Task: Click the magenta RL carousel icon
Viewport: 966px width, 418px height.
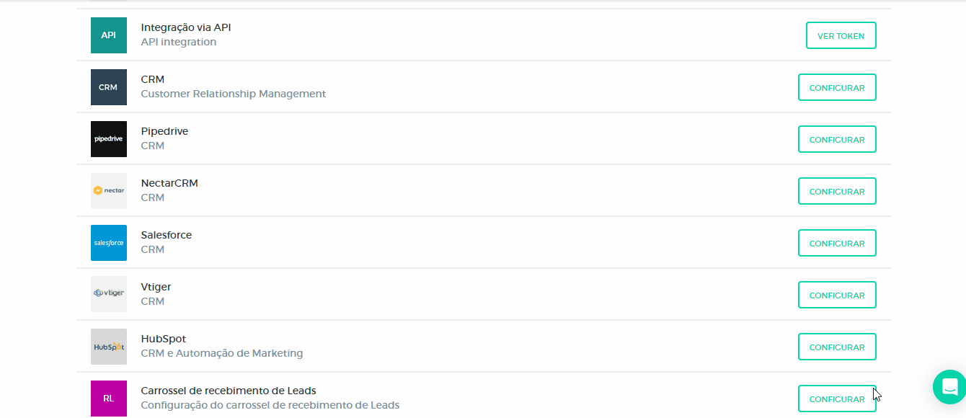Action: pyautogui.click(x=109, y=399)
